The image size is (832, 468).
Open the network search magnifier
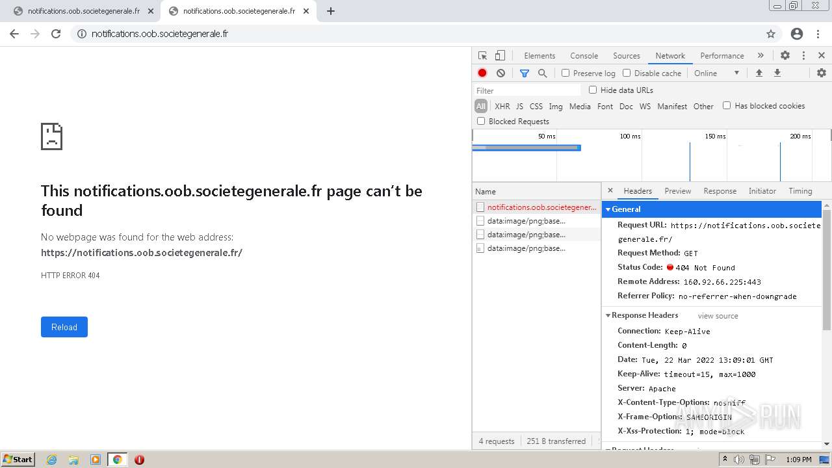click(x=542, y=73)
